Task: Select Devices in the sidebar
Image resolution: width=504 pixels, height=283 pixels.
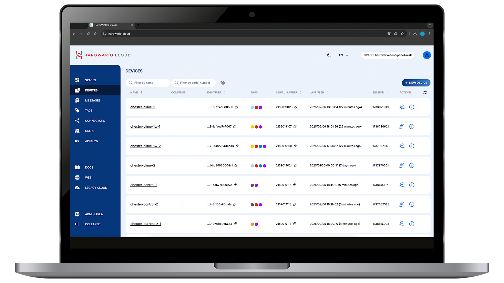Action: 95,90
